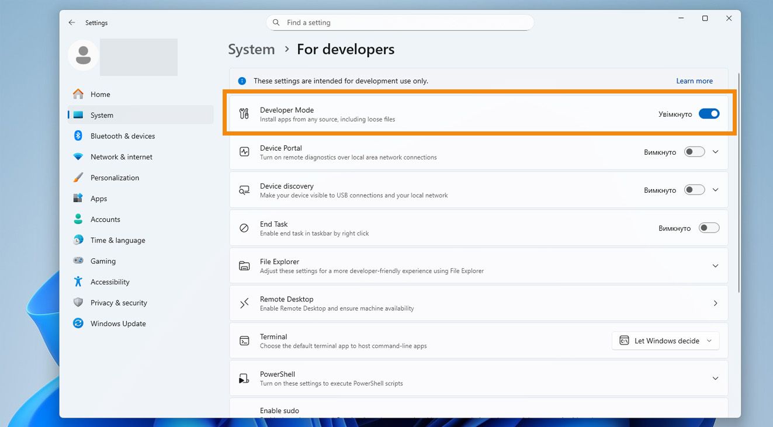The width and height of the screenshot is (773, 427).
Task: Click the System monitor icon
Action: tap(78, 115)
